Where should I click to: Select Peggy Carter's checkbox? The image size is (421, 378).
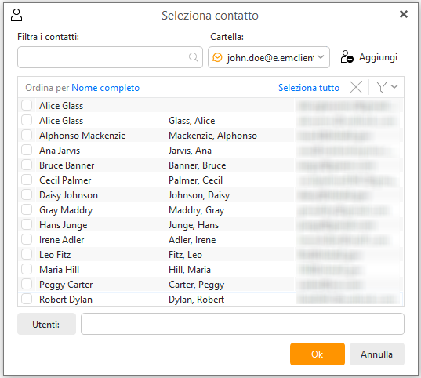[27, 284]
